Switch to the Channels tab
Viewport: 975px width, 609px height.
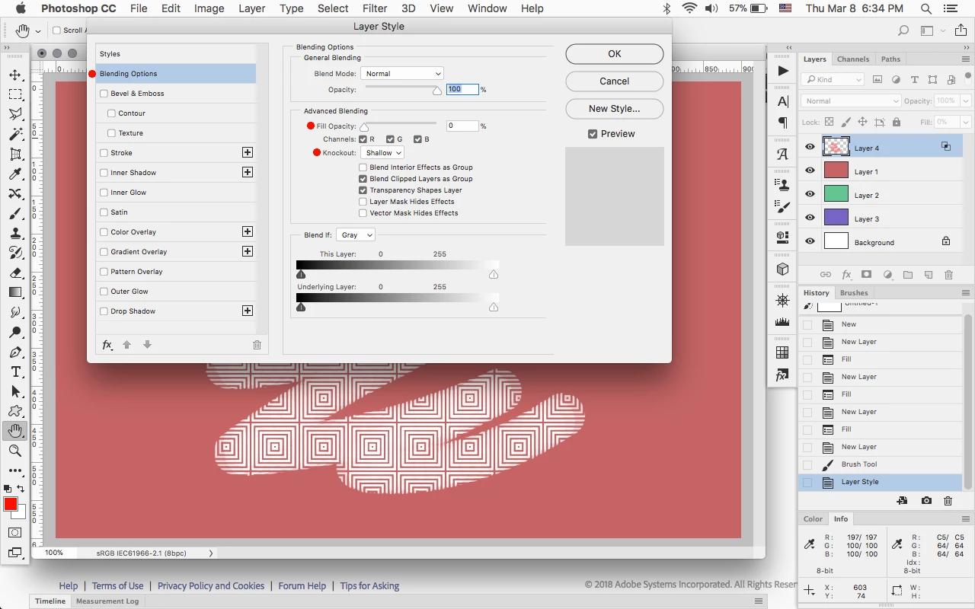[853, 59]
